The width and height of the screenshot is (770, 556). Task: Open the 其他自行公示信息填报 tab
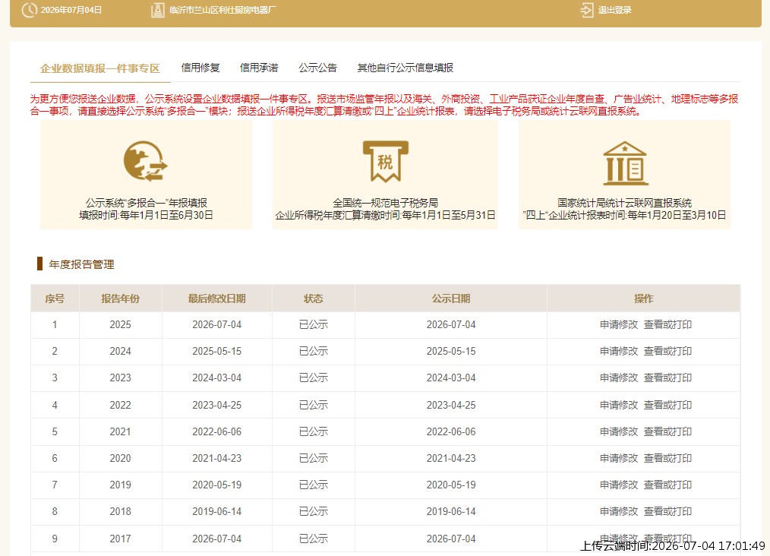[406, 68]
